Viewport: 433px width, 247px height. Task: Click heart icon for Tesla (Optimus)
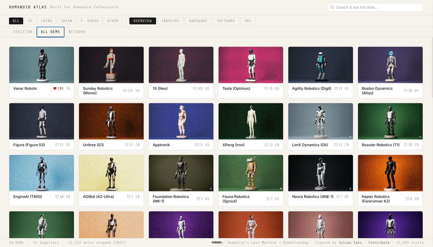click(x=266, y=88)
